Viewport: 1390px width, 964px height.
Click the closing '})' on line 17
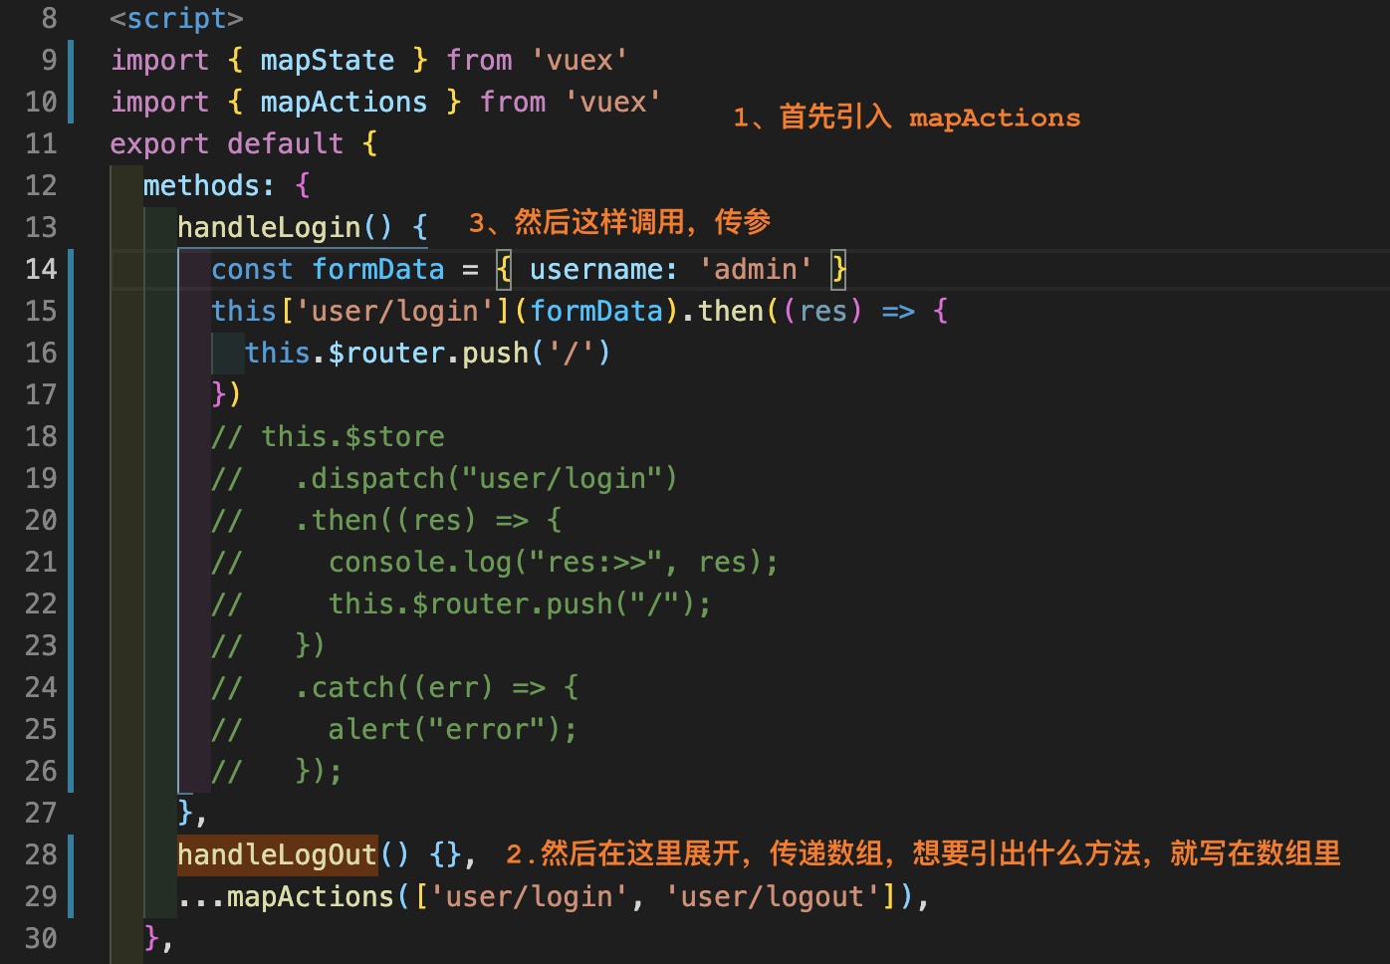(226, 394)
